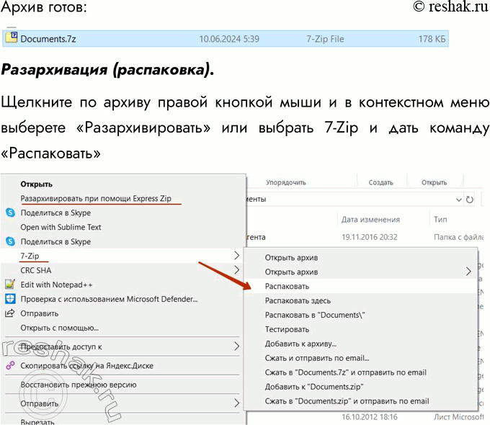
Task: Click the first Skype icon in context menu
Action: click(10, 212)
